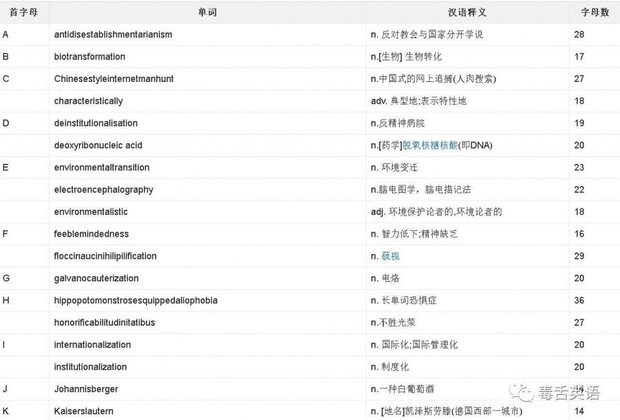Image resolution: width=620 pixels, height=420 pixels.
Task: Click the word Johannisberger
Action: click(86, 389)
